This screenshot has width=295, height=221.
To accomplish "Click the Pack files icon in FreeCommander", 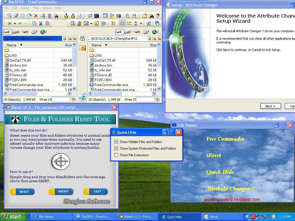I will point(67,16).
